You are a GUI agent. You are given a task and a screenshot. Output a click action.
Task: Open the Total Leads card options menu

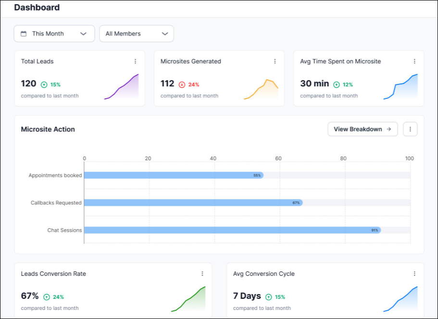click(x=135, y=61)
